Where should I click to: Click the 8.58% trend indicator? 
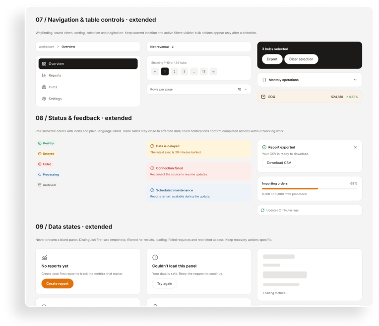[x=352, y=97]
